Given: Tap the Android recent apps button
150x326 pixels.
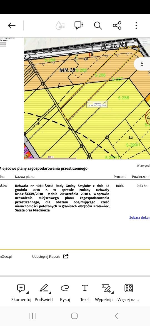Looking at the screenshot, I should tap(32, 316).
